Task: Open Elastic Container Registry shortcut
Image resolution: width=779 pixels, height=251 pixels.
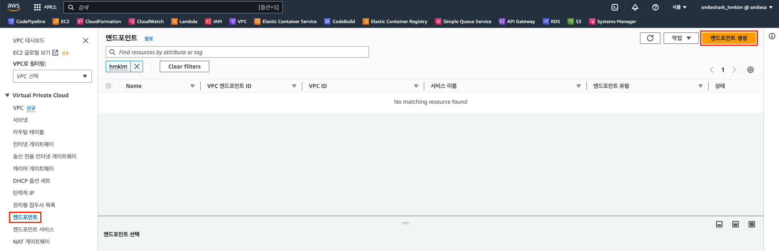Action: (395, 21)
